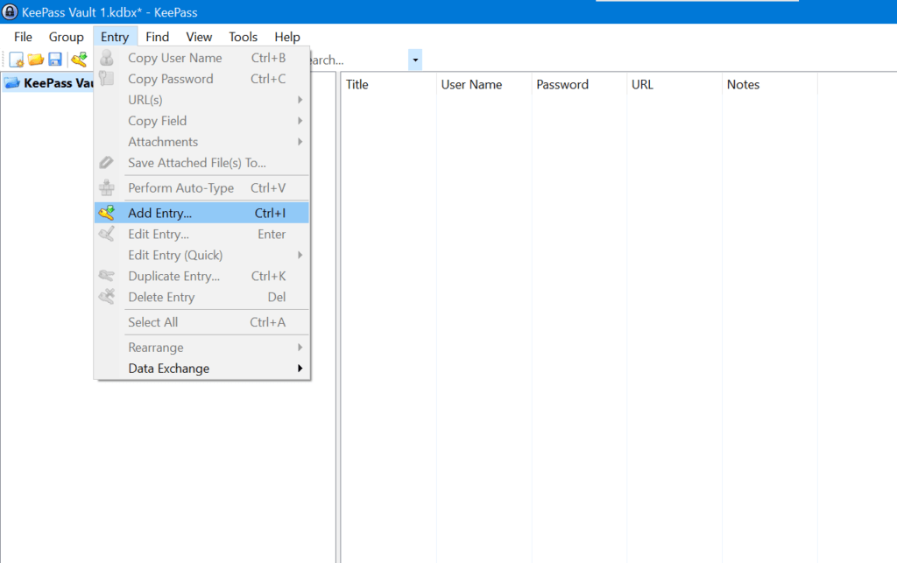Choose Copy User Name menu item

(x=201, y=58)
